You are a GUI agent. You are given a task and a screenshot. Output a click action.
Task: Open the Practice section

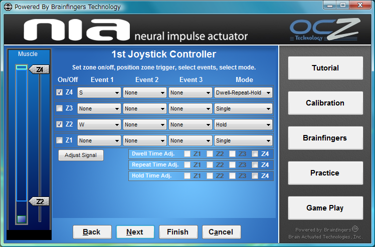point(325,173)
